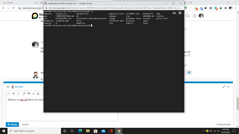Collapse the composer with the down chevron

228,87
